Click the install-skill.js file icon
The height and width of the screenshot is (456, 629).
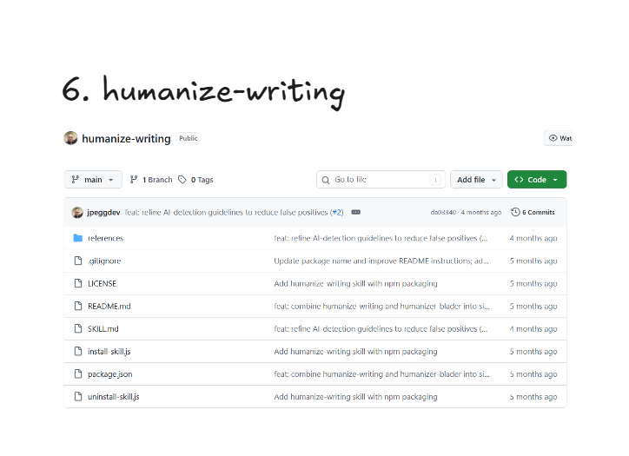click(x=78, y=351)
